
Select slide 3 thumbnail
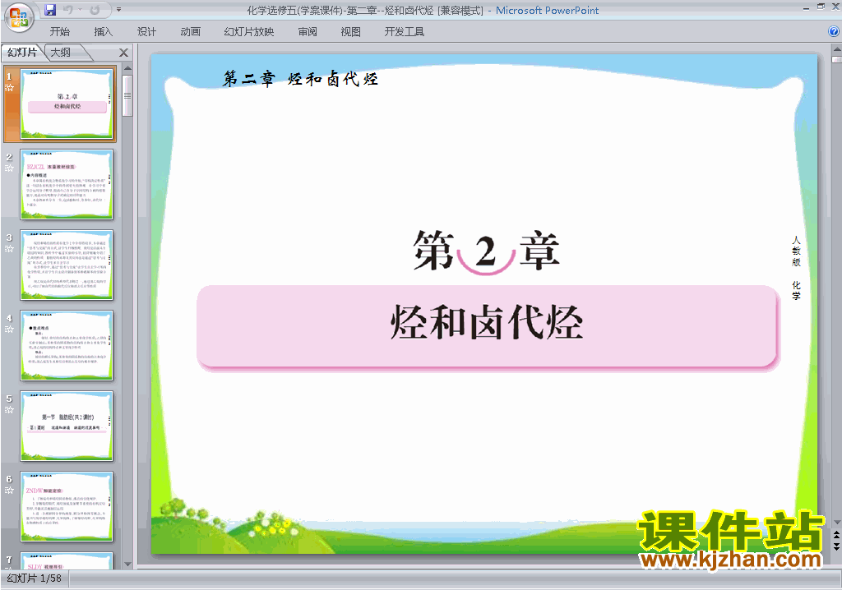pos(67,265)
